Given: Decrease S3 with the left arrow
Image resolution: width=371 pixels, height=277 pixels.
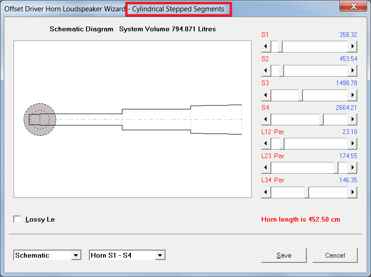Looking at the screenshot, I should (266, 95).
